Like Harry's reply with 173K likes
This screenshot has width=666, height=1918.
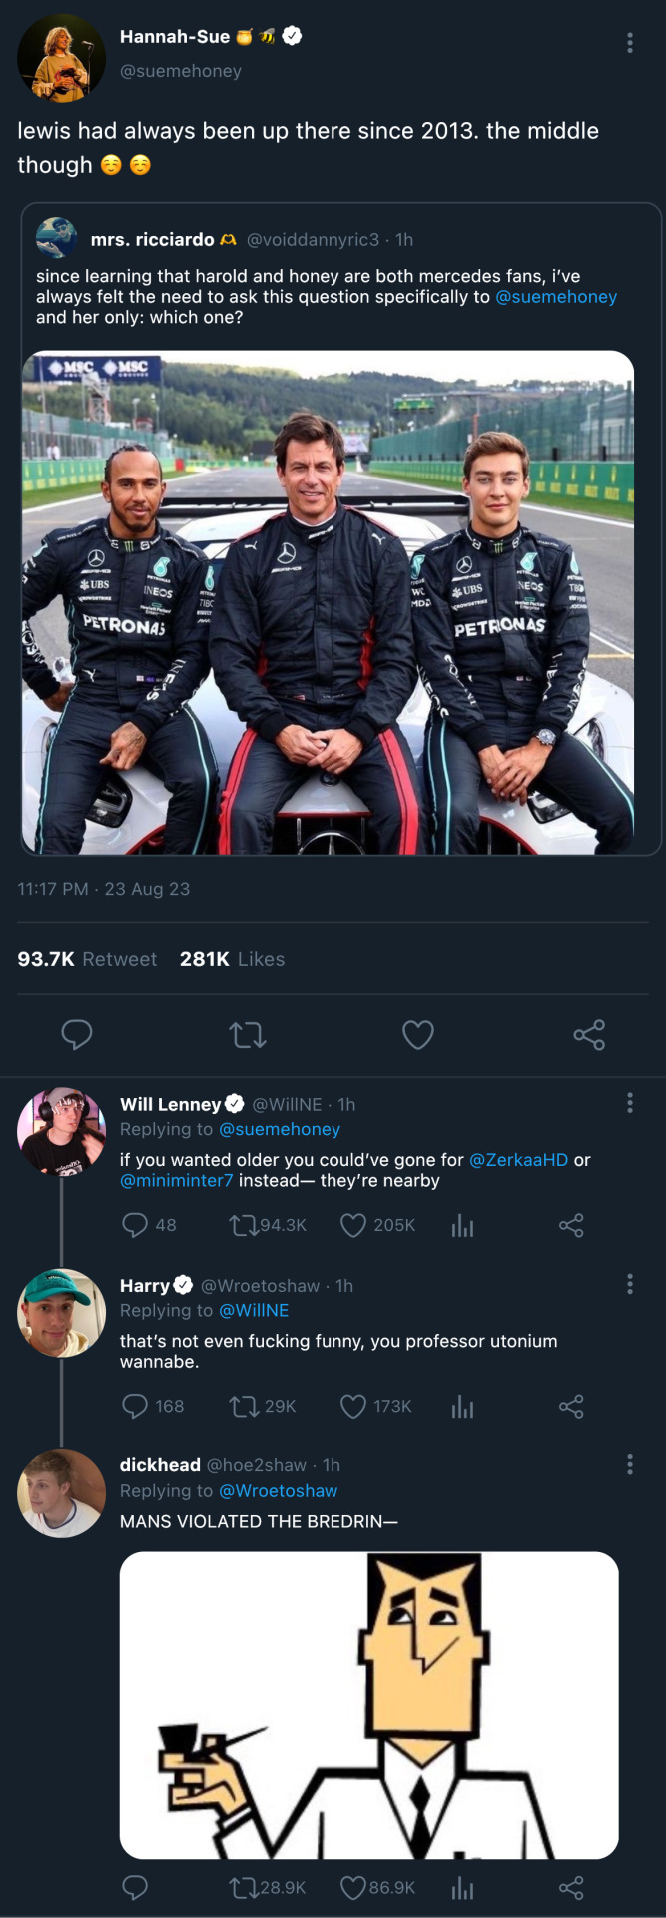[x=353, y=1406]
